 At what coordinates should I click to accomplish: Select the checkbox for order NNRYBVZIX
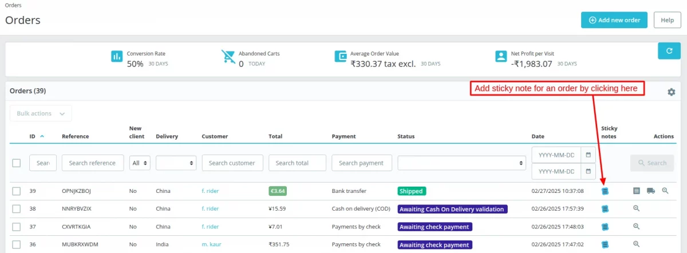pyautogui.click(x=17, y=209)
